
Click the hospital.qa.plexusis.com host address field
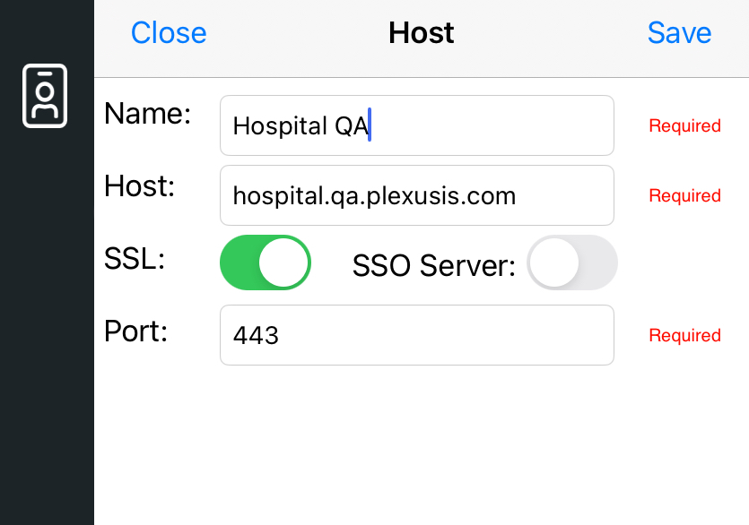416,195
